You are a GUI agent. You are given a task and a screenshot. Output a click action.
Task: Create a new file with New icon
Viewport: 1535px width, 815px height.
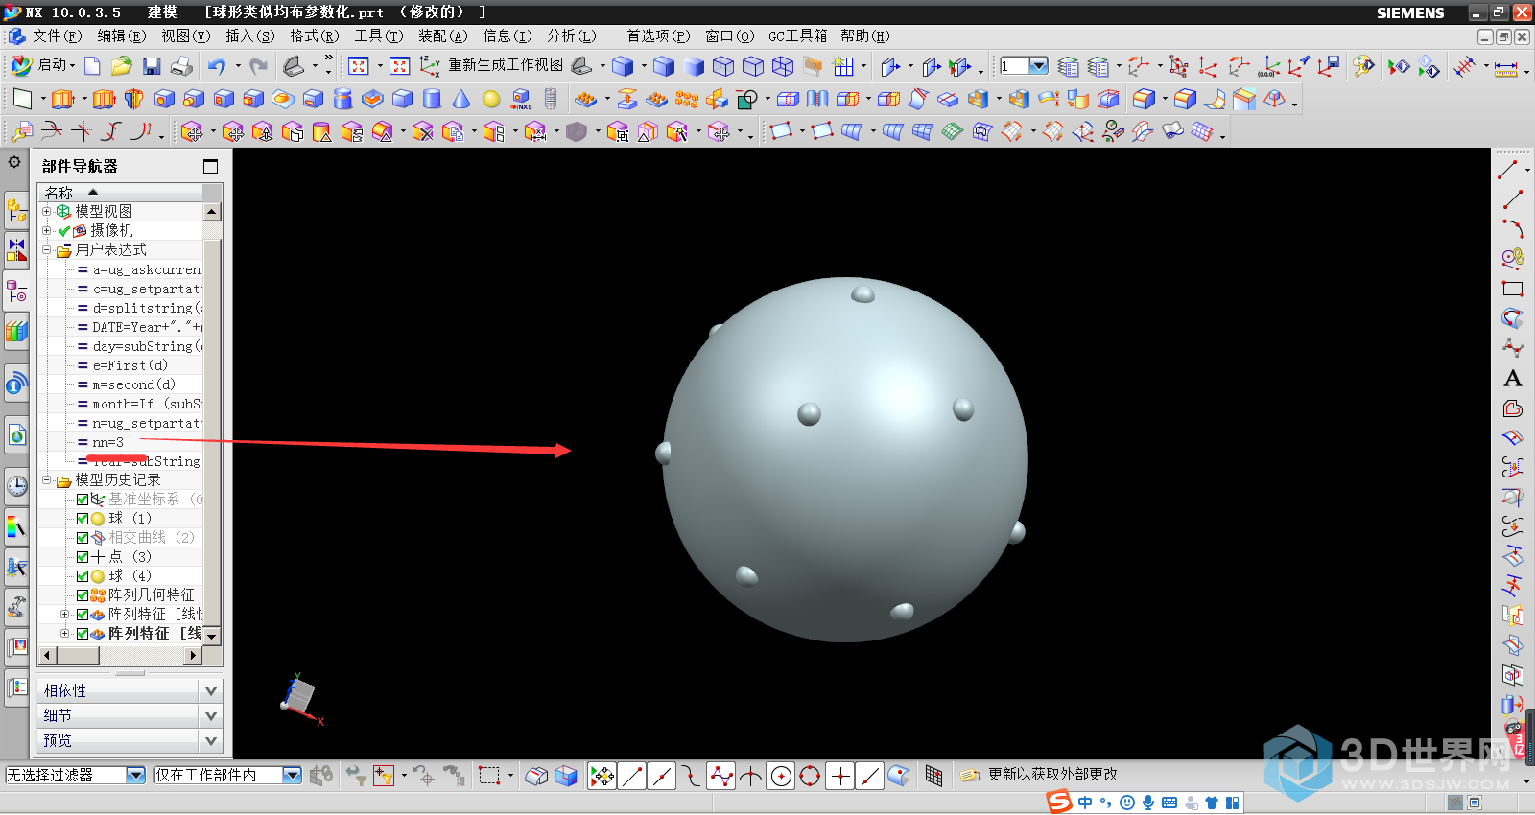click(92, 65)
